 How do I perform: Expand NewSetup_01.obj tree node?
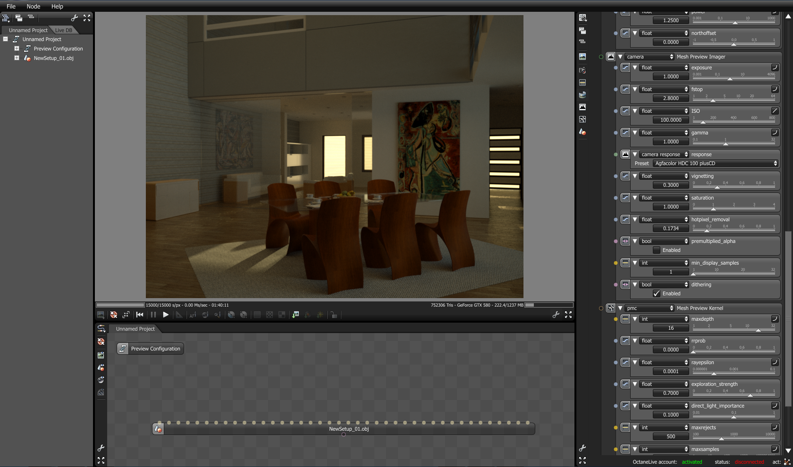click(17, 58)
